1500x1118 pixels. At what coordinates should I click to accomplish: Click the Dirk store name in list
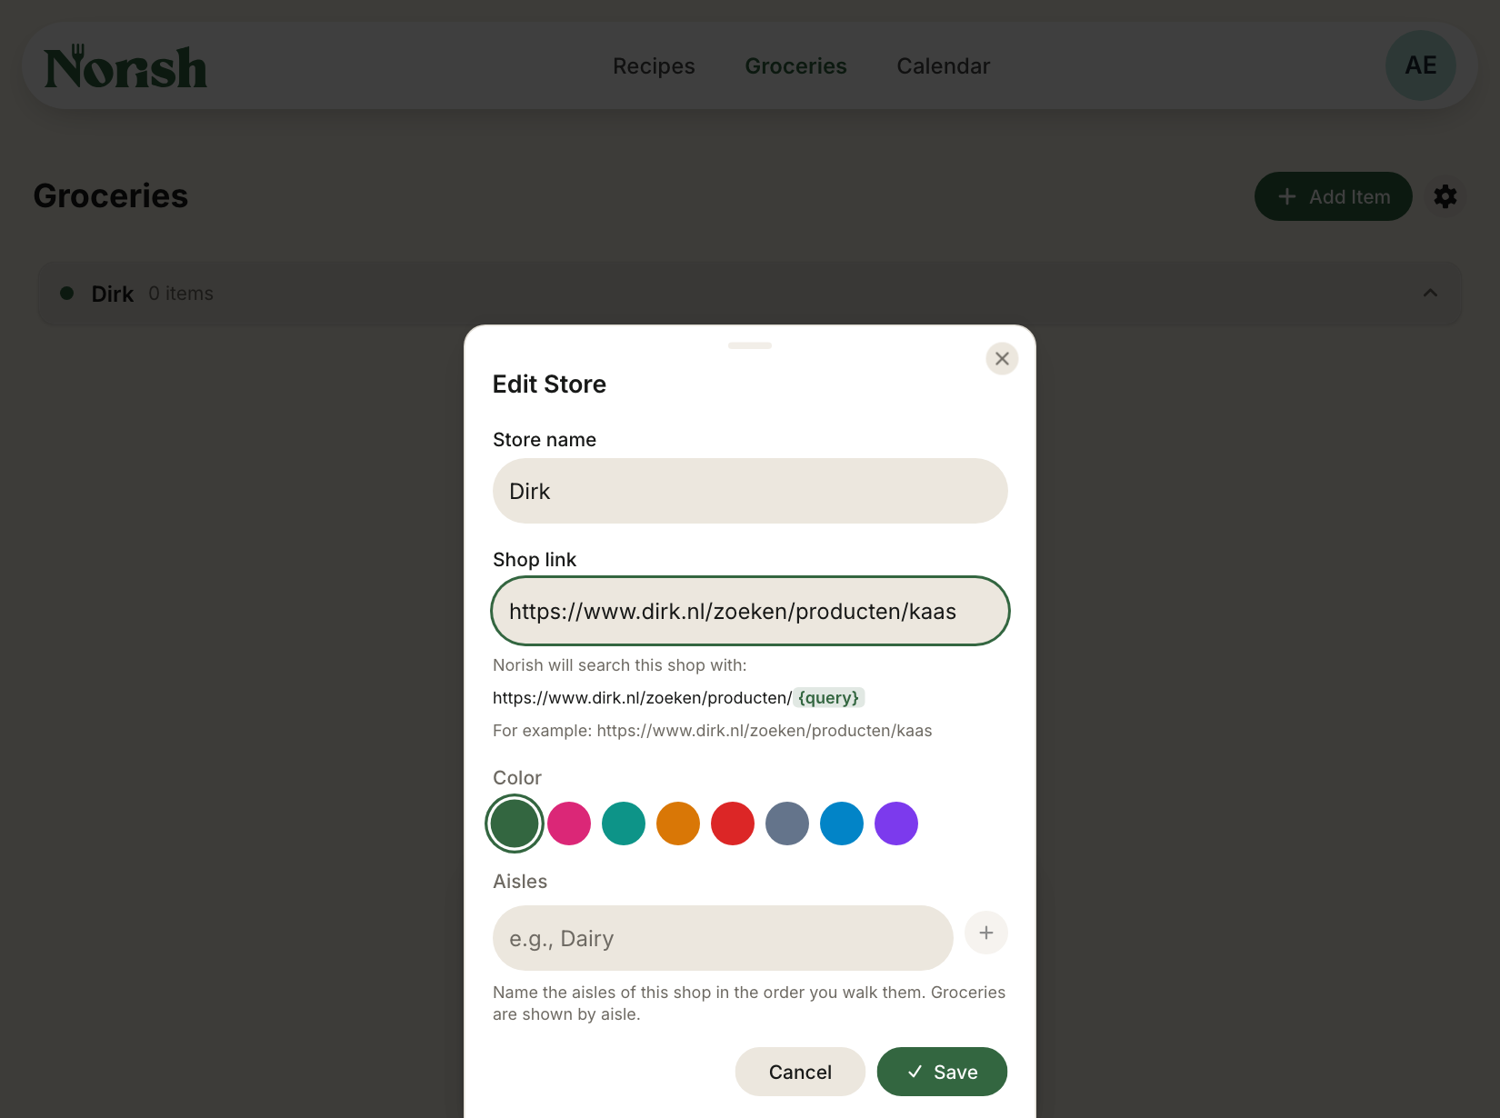click(x=113, y=294)
